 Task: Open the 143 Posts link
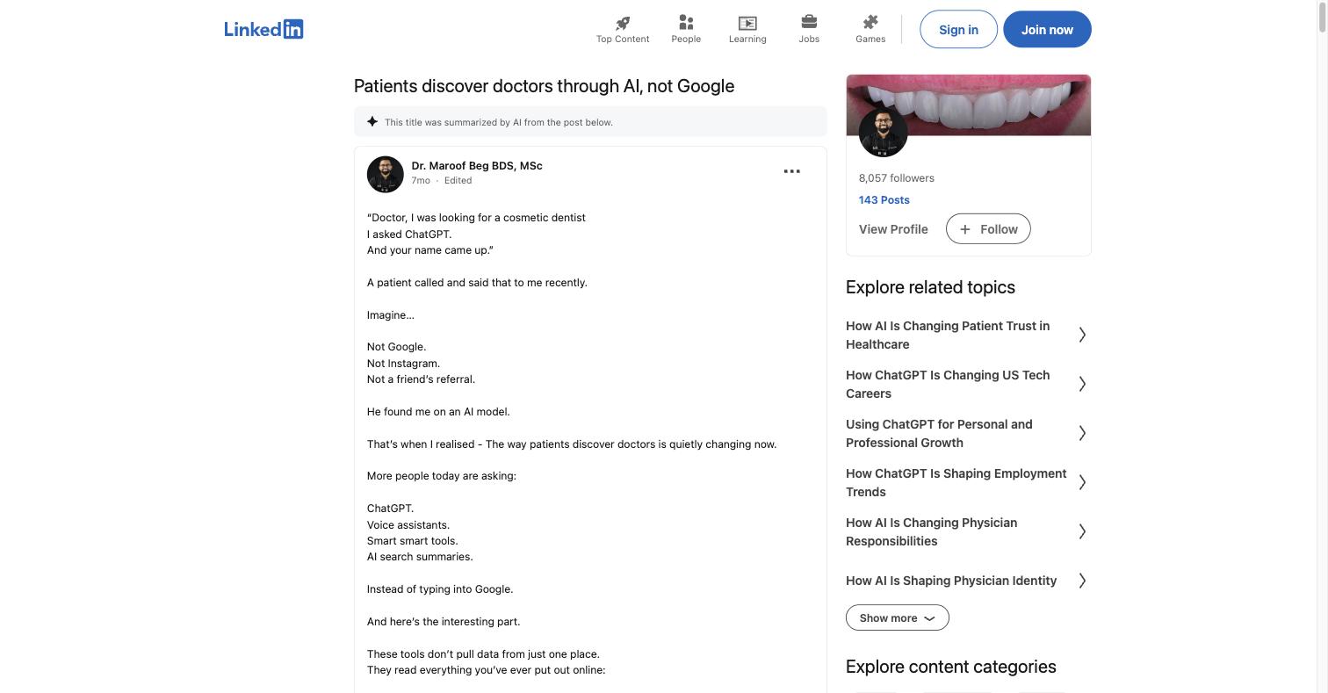[884, 200]
